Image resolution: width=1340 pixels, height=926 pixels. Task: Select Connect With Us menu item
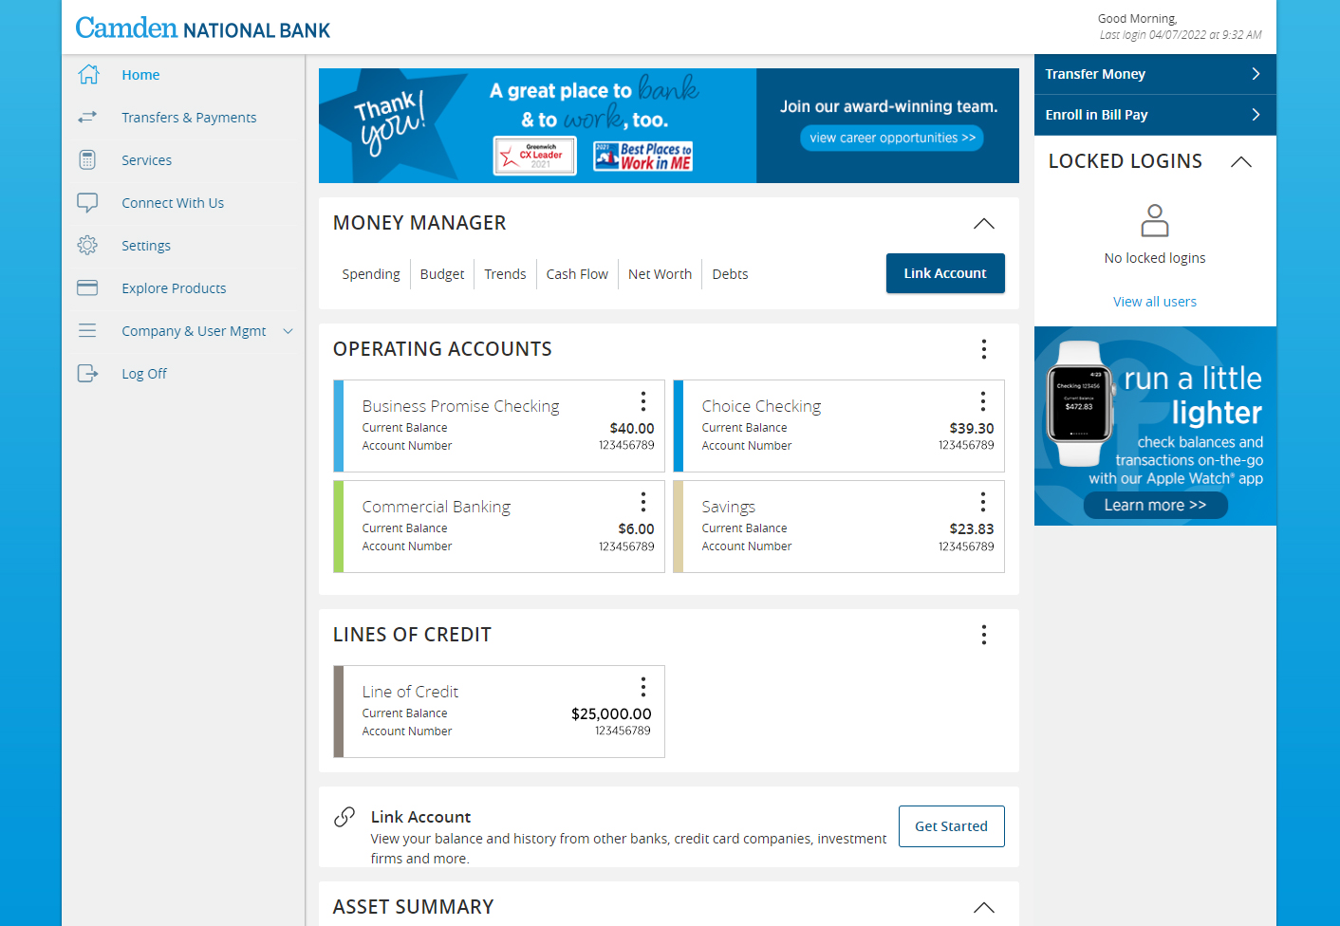[173, 203]
